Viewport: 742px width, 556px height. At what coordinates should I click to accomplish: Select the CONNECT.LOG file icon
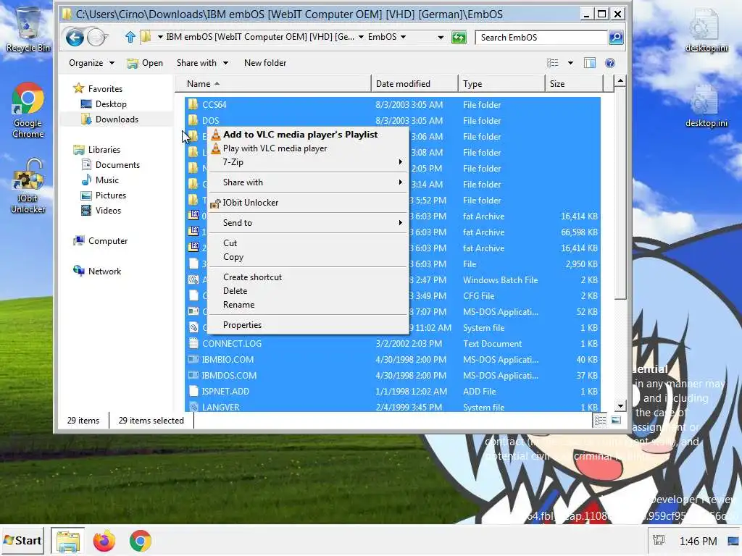(x=193, y=343)
